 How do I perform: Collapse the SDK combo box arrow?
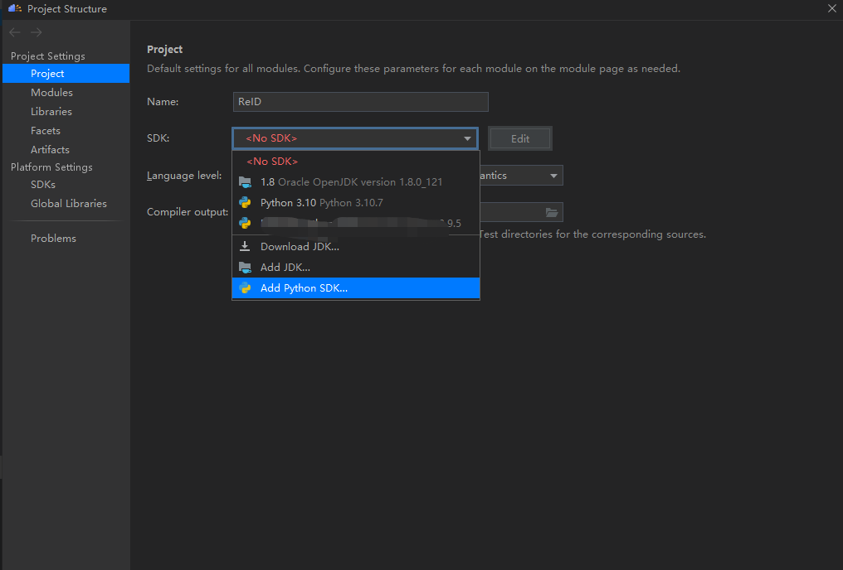tap(468, 138)
